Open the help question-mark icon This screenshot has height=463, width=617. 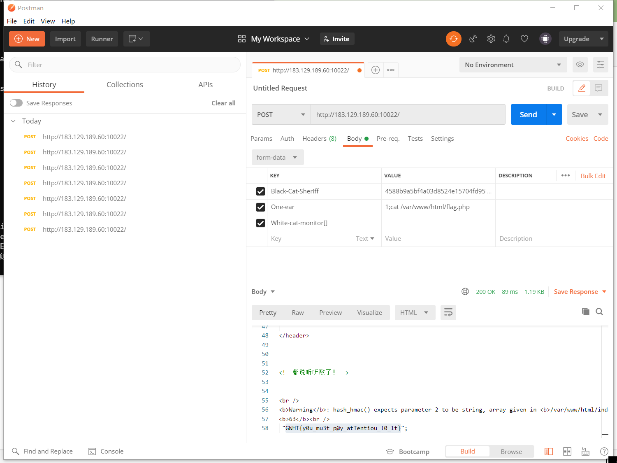604,451
